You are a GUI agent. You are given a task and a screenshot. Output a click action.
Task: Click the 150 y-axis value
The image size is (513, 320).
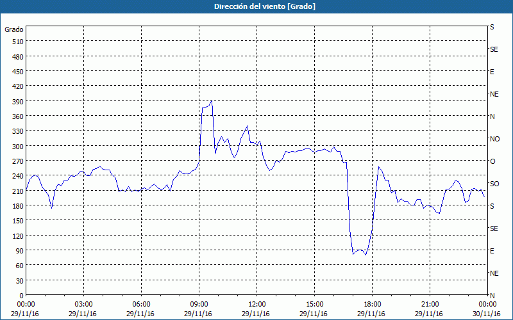[18, 221]
